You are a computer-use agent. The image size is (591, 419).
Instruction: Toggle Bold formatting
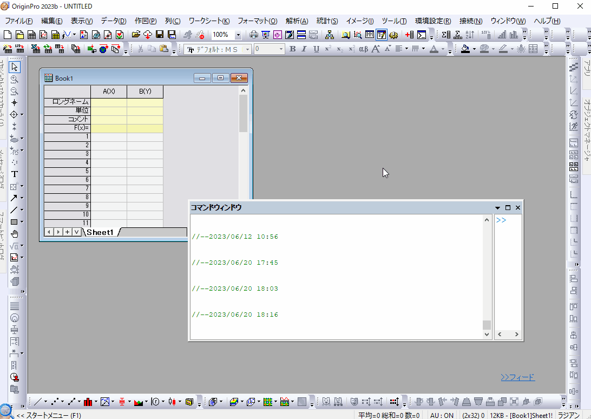(x=292, y=49)
